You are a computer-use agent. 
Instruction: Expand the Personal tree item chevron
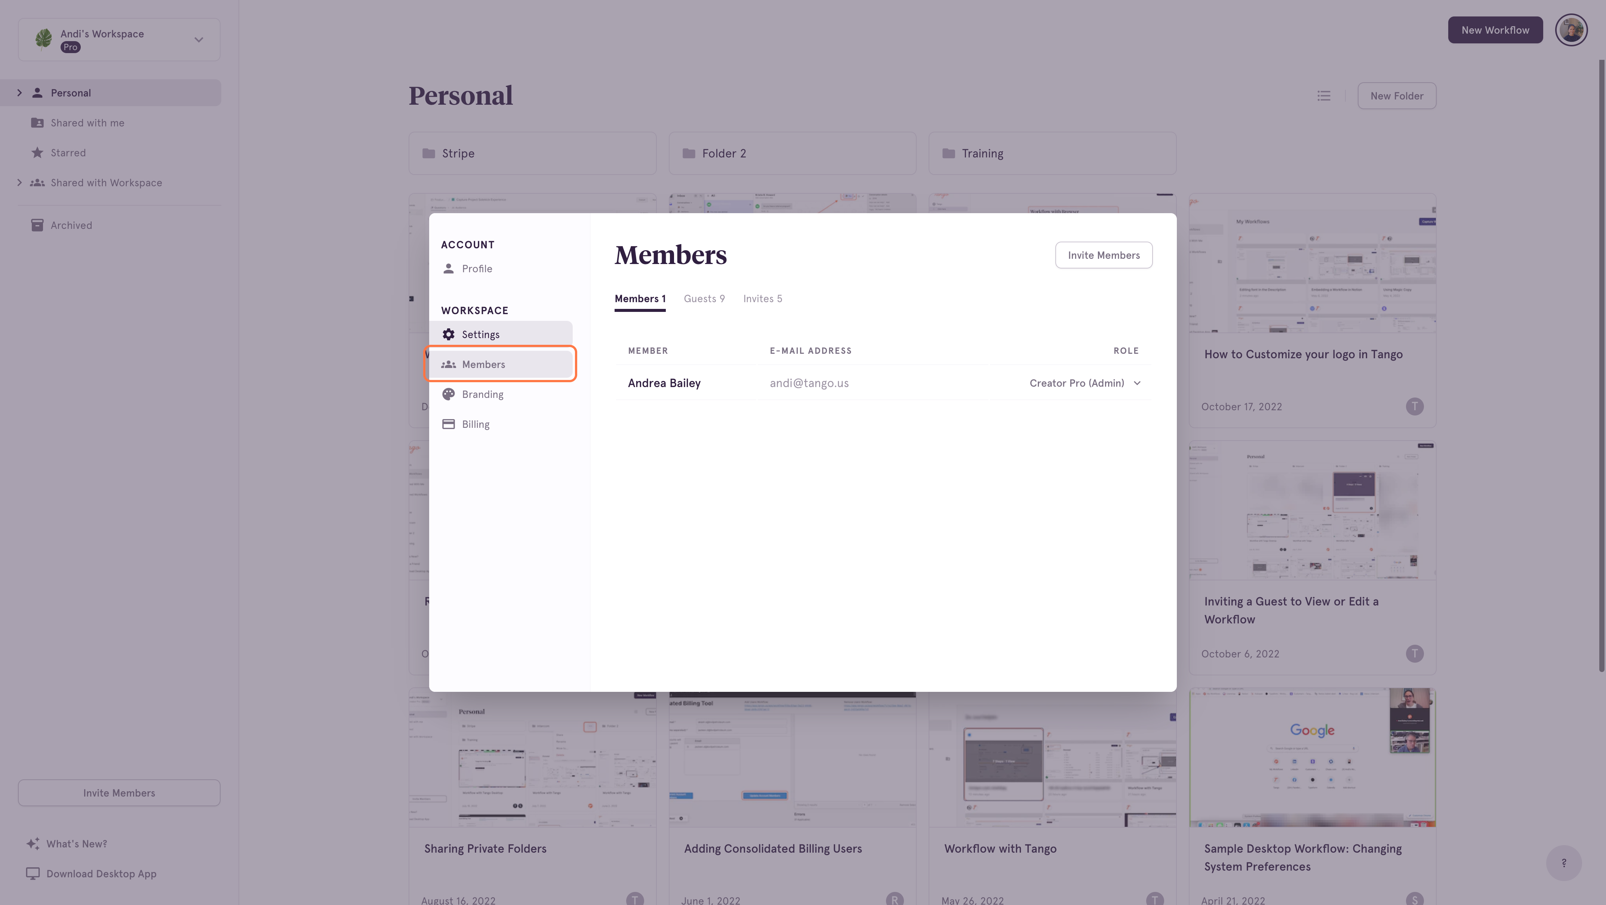click(19, 93)
